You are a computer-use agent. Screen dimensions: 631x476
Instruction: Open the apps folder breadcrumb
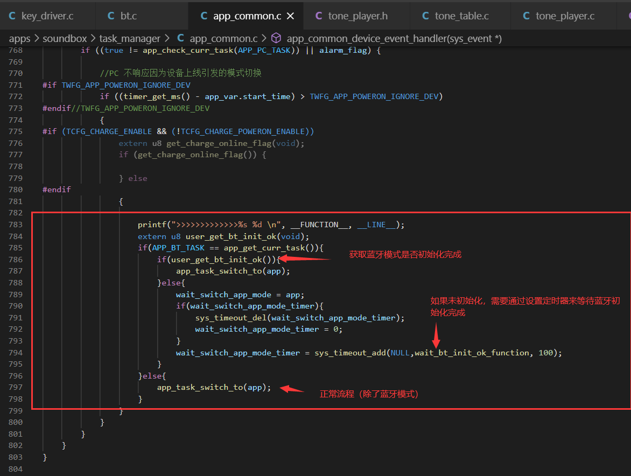point(20,39)
